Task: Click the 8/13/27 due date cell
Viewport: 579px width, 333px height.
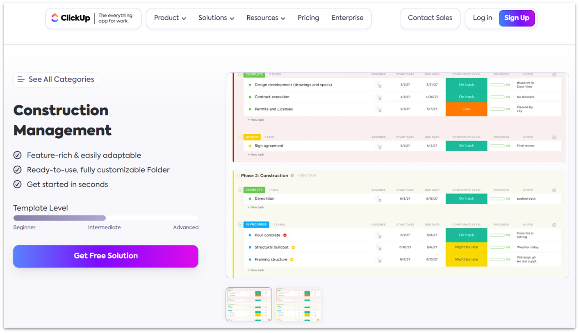Action: [432, 260]
